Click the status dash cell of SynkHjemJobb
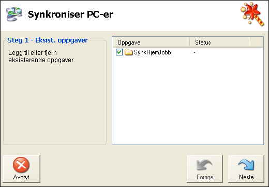This screenshot has width=269, height=187. coord(195,52)
